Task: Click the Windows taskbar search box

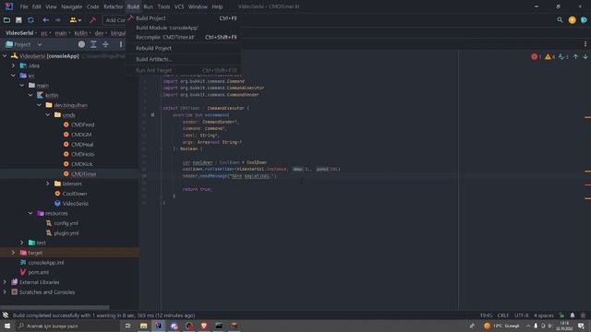Action: pos(67,326)
